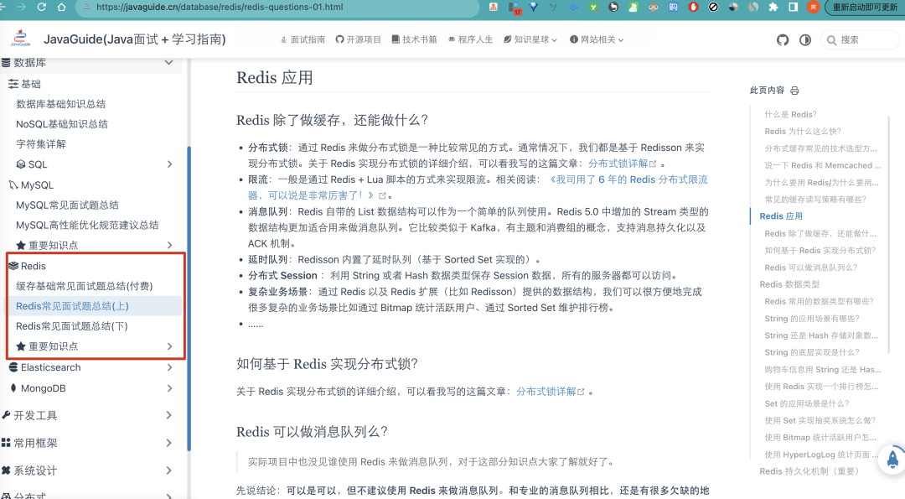
Task: Click the rocket back-to-top button
Action: coord(892,459)
